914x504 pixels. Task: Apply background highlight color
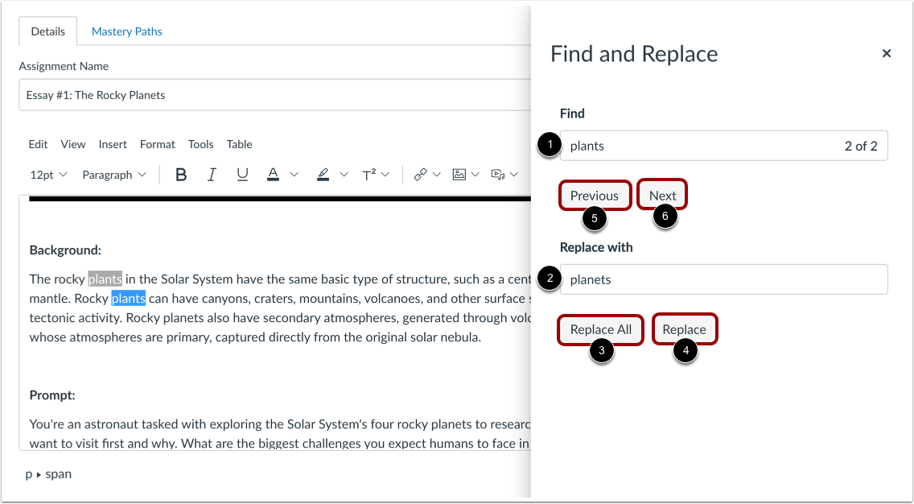point(323,175)
